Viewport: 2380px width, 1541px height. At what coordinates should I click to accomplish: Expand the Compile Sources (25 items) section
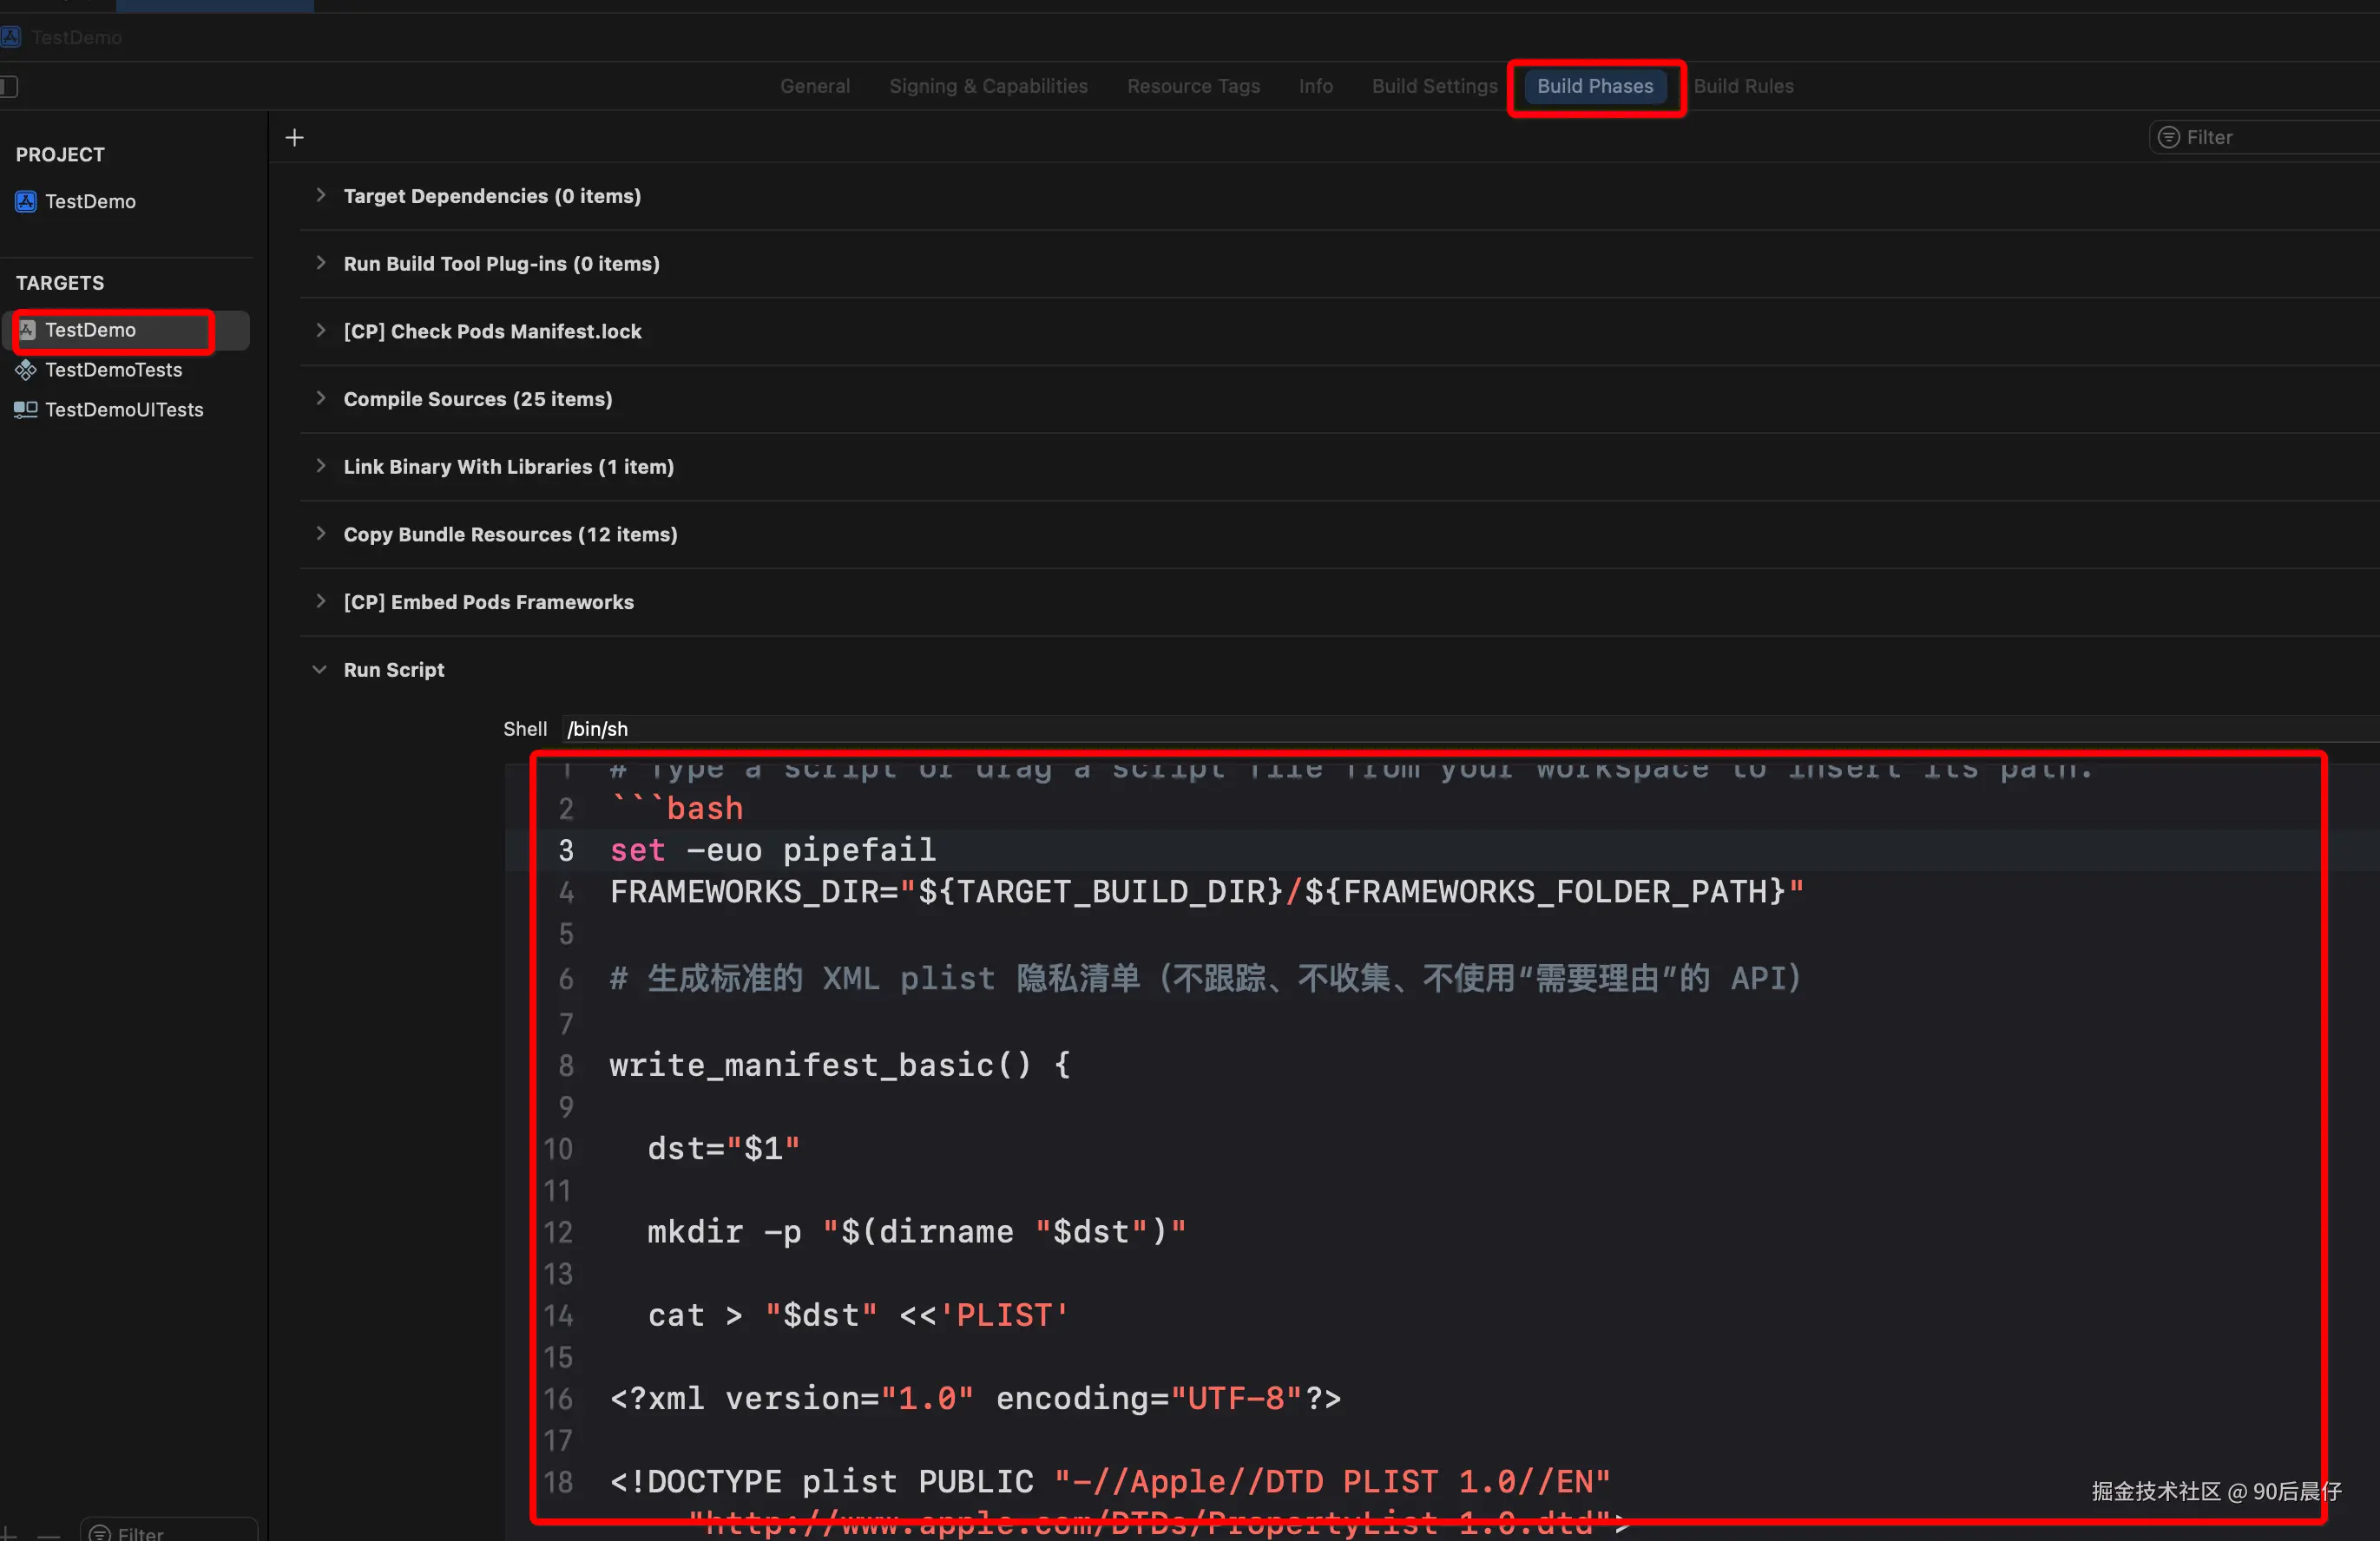pos(320,399)
